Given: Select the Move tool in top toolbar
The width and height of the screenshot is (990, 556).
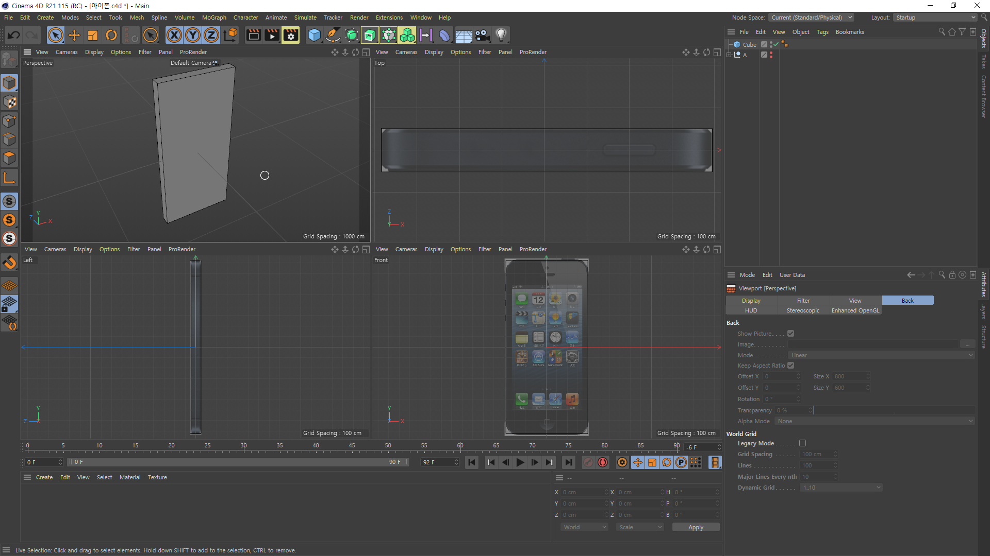Looking at the screenshot, I should point(74,35).
